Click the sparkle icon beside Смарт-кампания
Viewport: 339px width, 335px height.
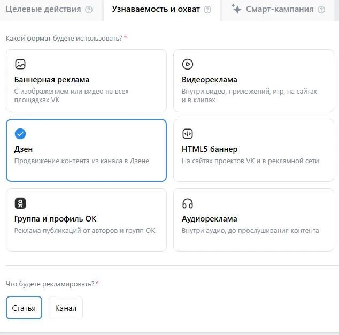tap(236, 9)
